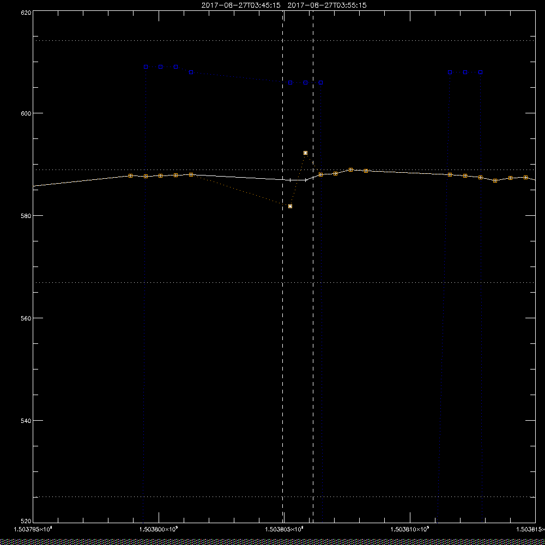Image resolution: width=545 pixels, height=545 pixels.
Task: Select the y-axis label 600
Action: (x=27, y=113)
